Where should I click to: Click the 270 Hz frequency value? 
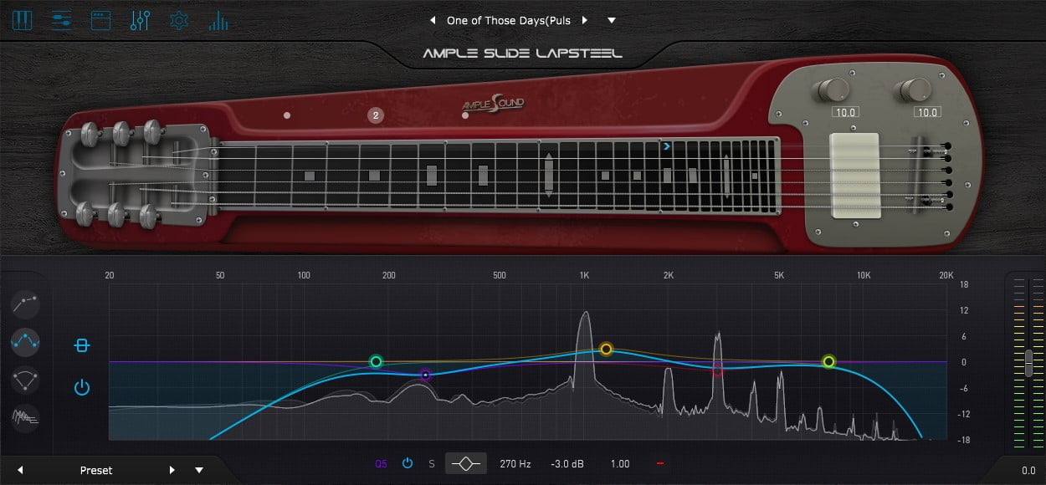click(x=515, y=463)
